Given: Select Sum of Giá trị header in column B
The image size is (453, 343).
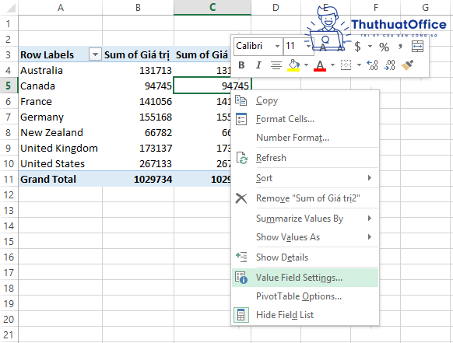Looking at the screenshot, I should pyautogui.click(x=138, y=54).
